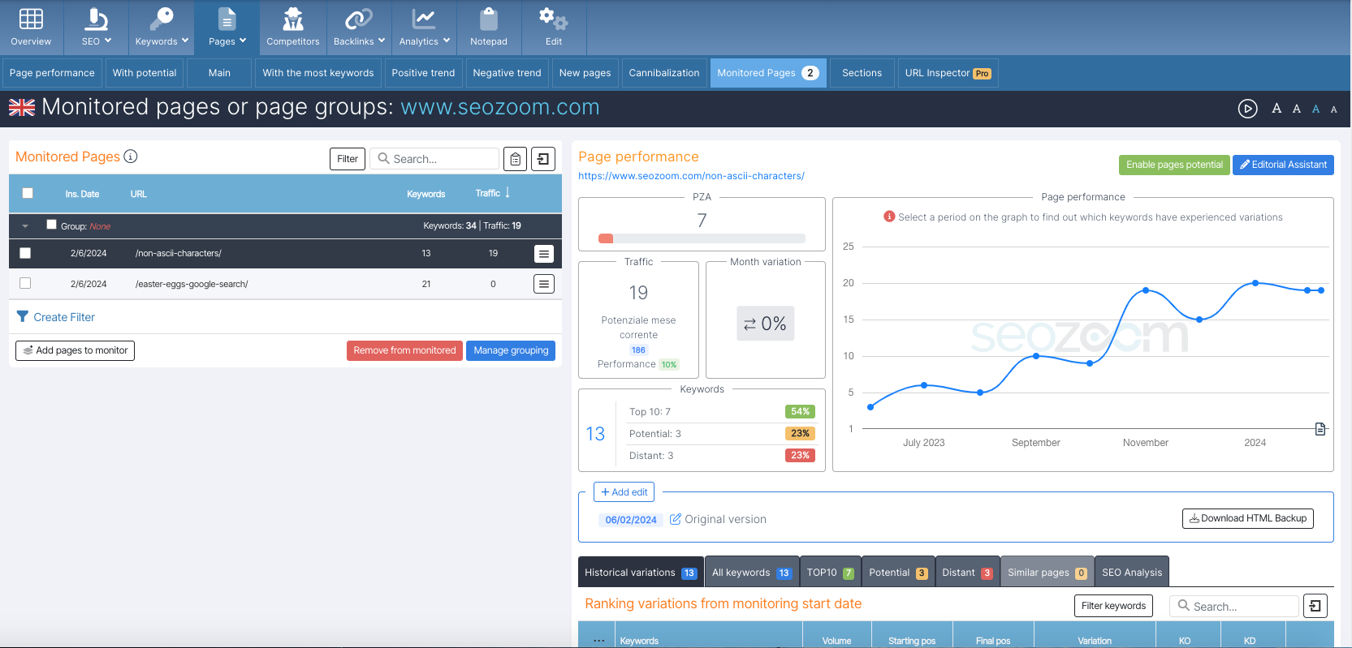Click Add pages to monitor button
This screenshot has height=648, width=1352.
click(x=75, y=350)
